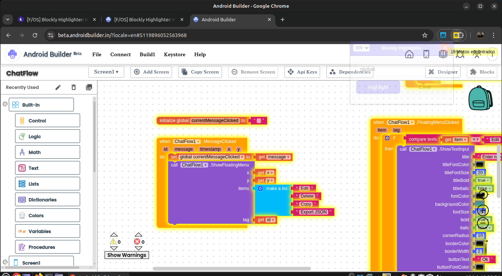Click the titleFontColor black color swatch
The width and height of the screenshot is (502, 276).
[480, 165]
